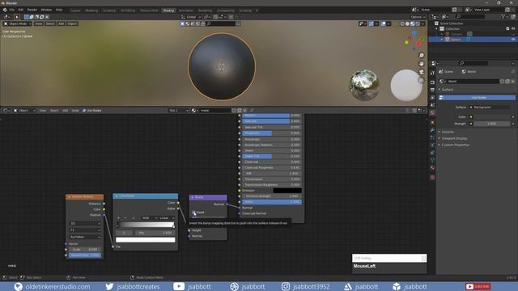Viewport: 518px width, 291px height.
Task: Open the Tool properties tab icon
Action: pos(432,73)
